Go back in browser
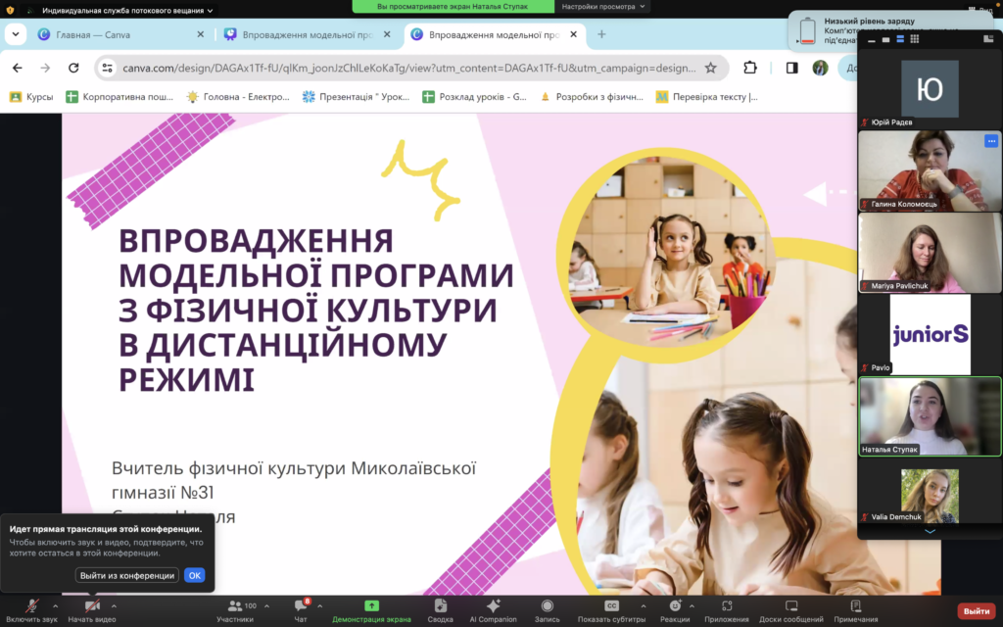 [x=18, y=68]
